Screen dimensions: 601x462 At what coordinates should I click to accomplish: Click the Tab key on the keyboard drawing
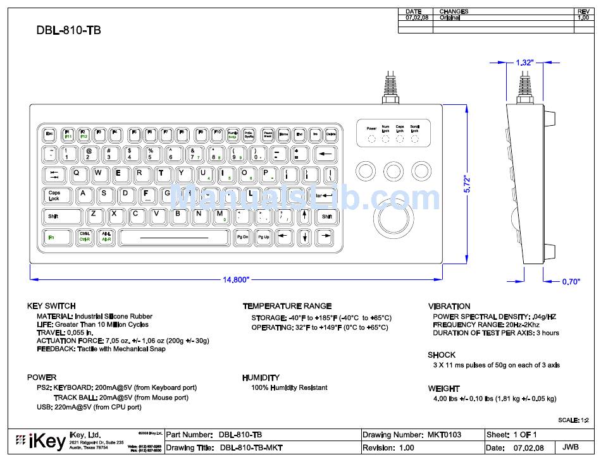point(55,174)
